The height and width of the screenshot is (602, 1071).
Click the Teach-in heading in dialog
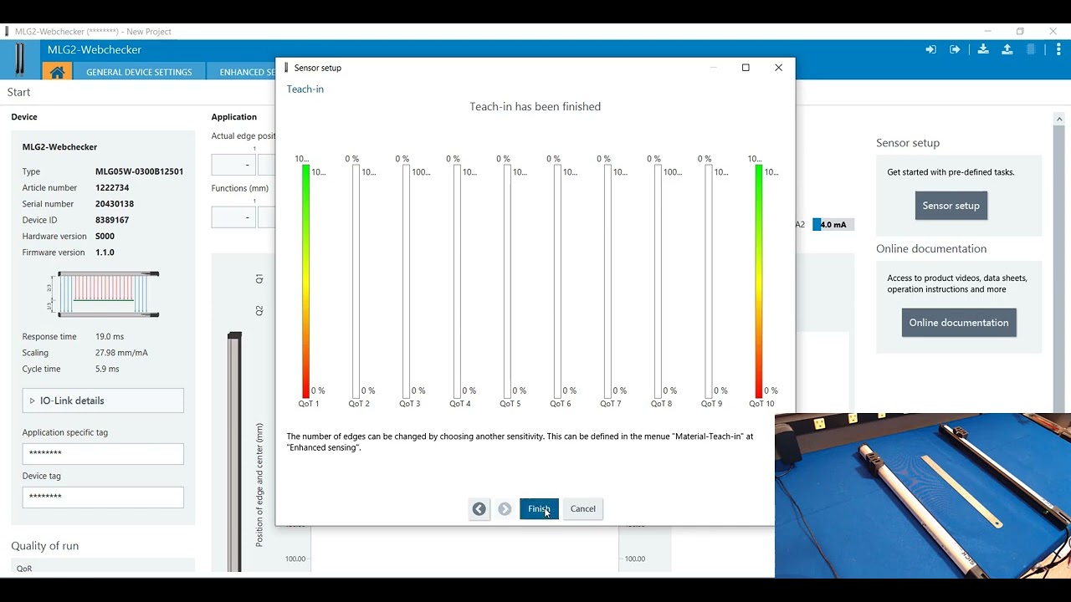tap(305, 89)
